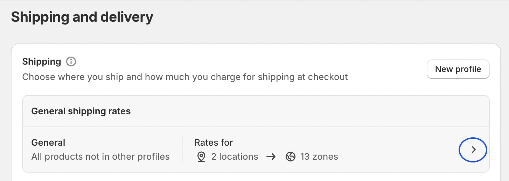Viewport: 509px width, 181px height.
Task: Click the "2 locations" text
Action: point(235,157)
